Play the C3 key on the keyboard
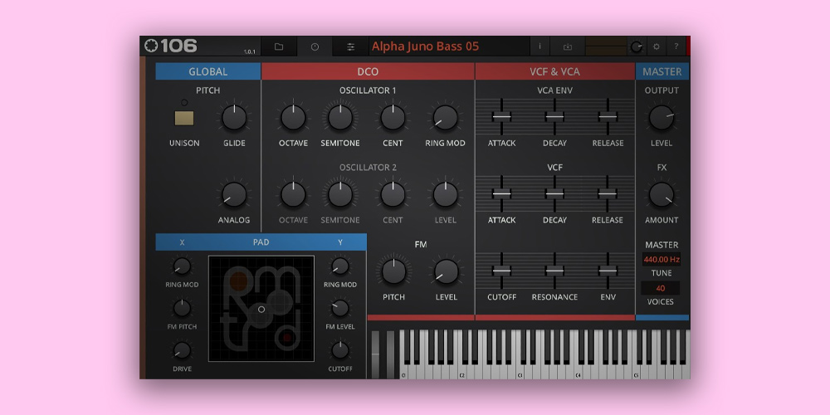Image resolution: width=830 pixels, height=415 pixels. [521, 370]
